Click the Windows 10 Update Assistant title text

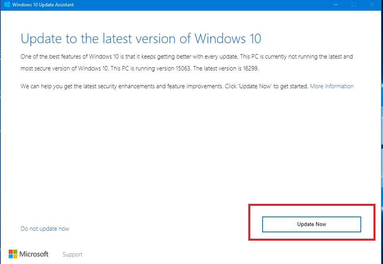point(43,5)
